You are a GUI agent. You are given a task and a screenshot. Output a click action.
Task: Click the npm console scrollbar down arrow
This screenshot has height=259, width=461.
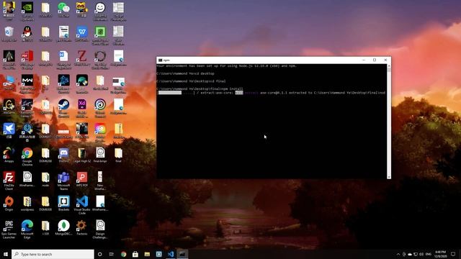pos(389,177)
